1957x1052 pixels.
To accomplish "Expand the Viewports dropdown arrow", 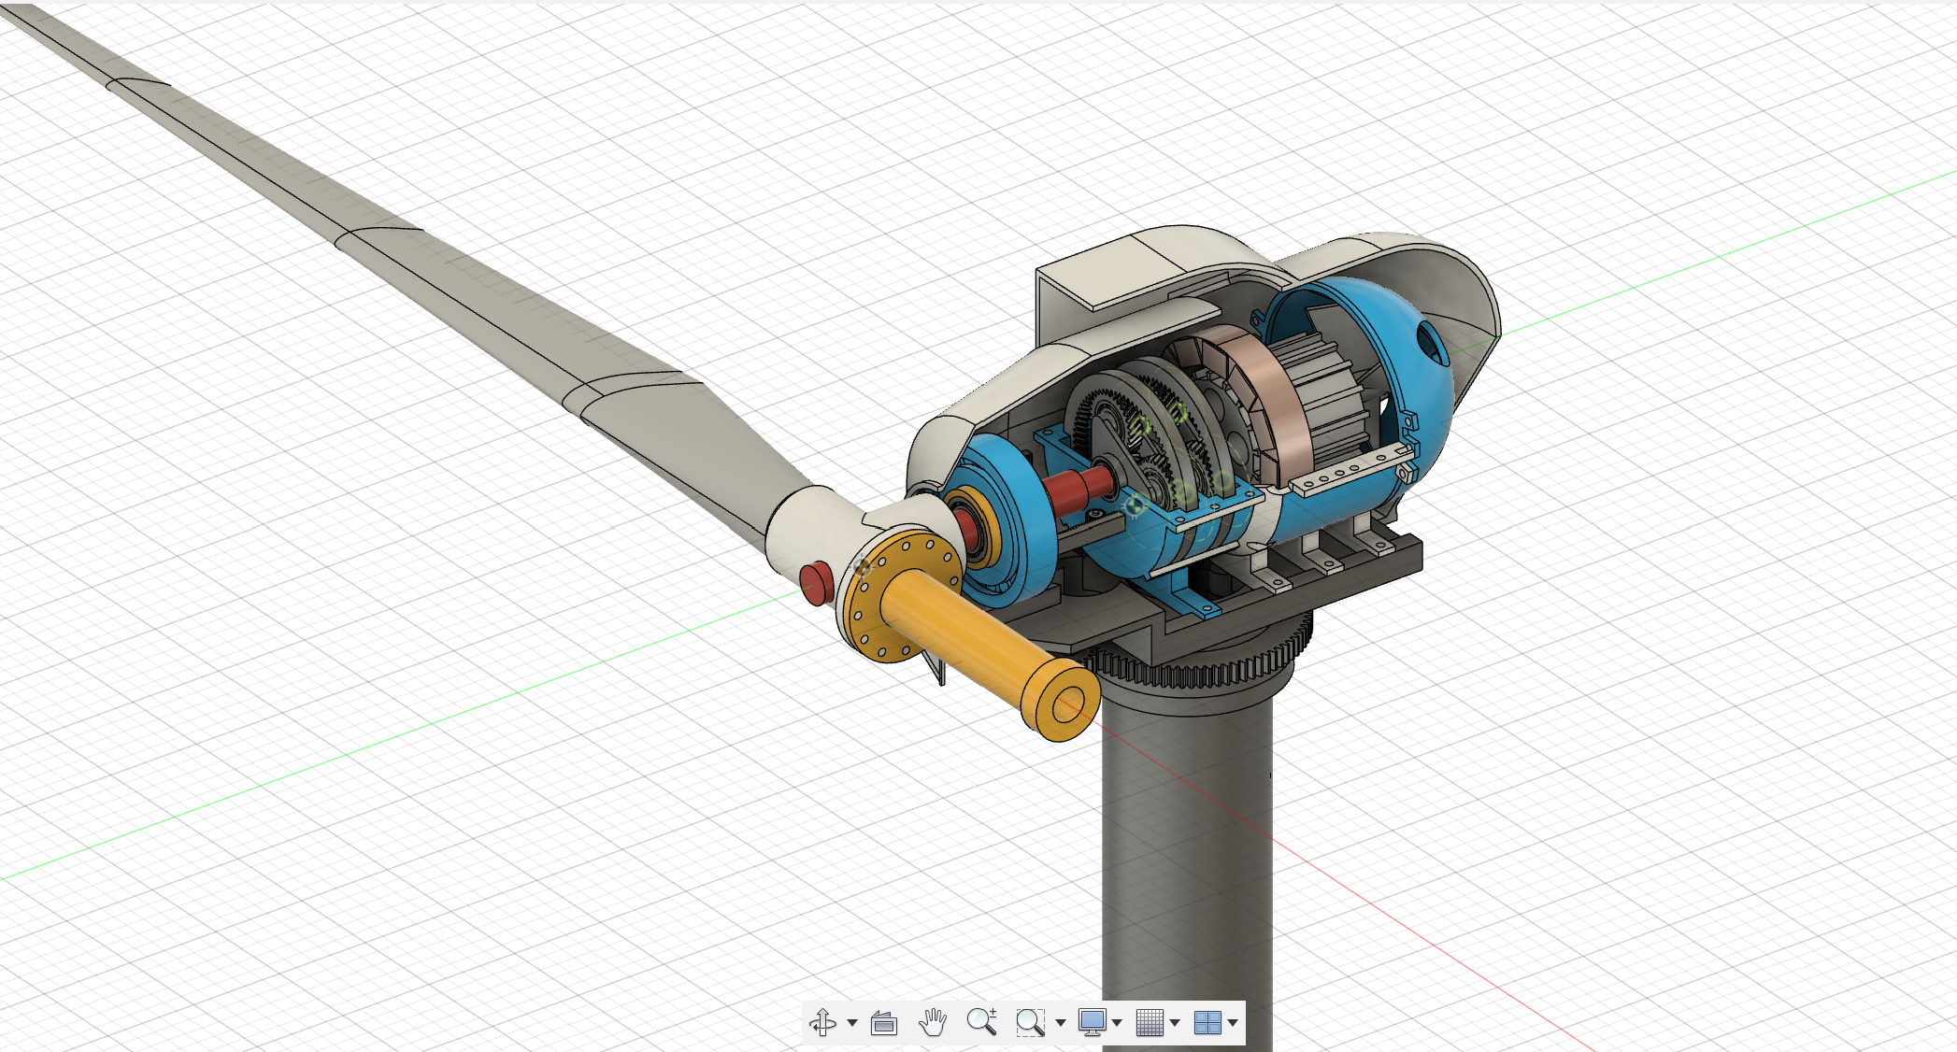I will [x=1234, y=1023].
